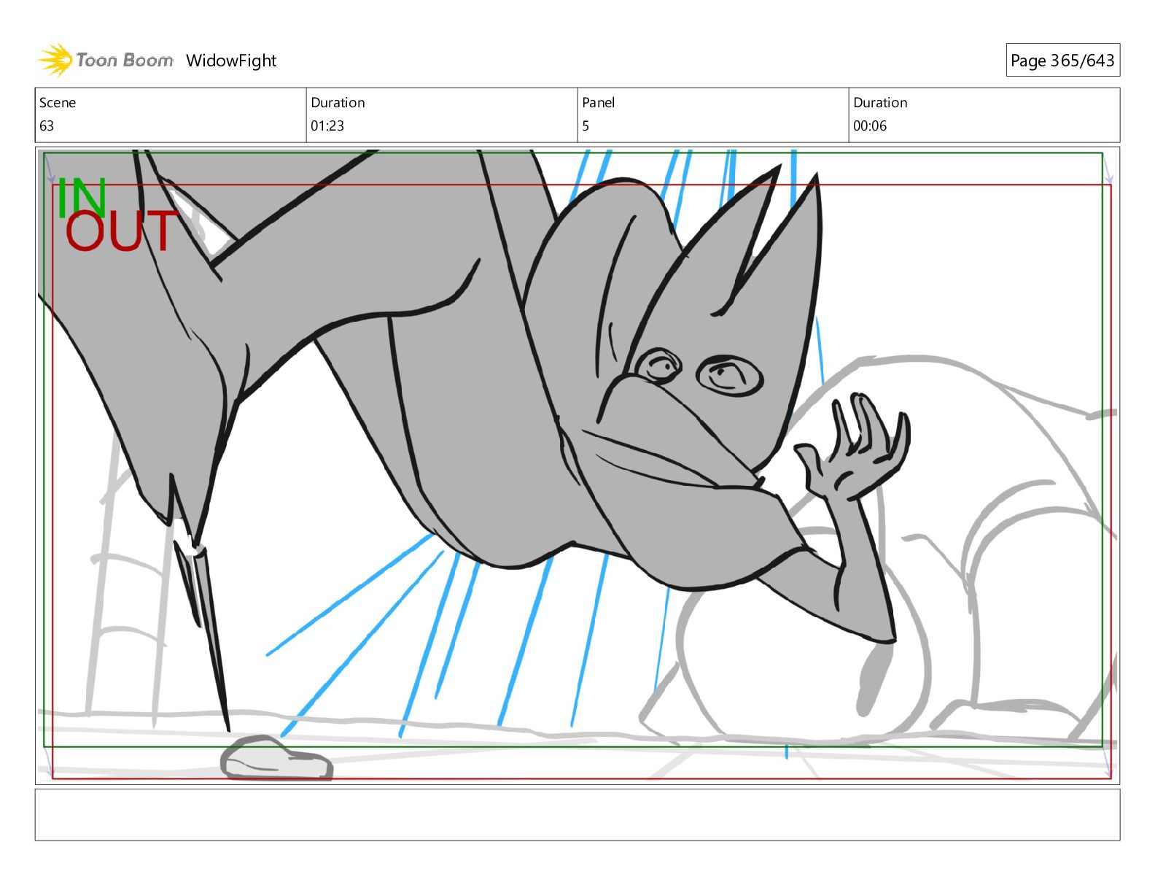Click the Toon Boom starburst logo icon
Image resolution: width=1155 pixels, height=893 pixels.
point(55,60)
